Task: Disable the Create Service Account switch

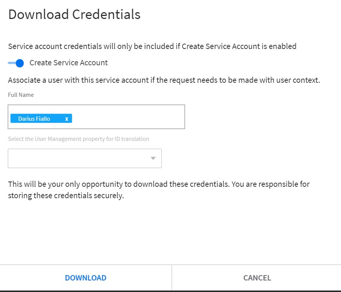Action: (16, 63)
